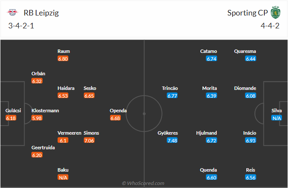Select Raum's 6.80 rating badge

coord(63,59)
